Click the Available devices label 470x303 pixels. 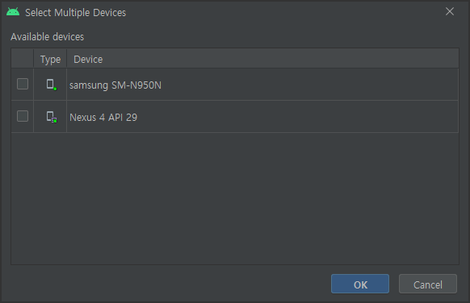point(48,37)
